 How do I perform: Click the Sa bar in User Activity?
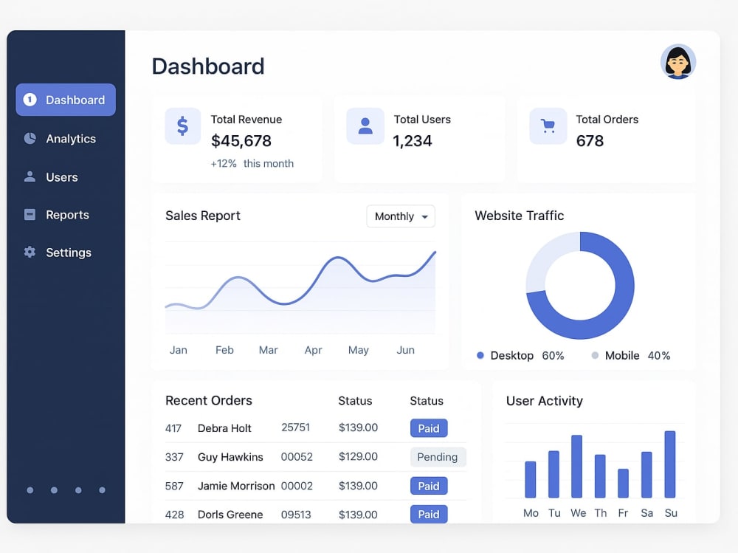[646, 474]
